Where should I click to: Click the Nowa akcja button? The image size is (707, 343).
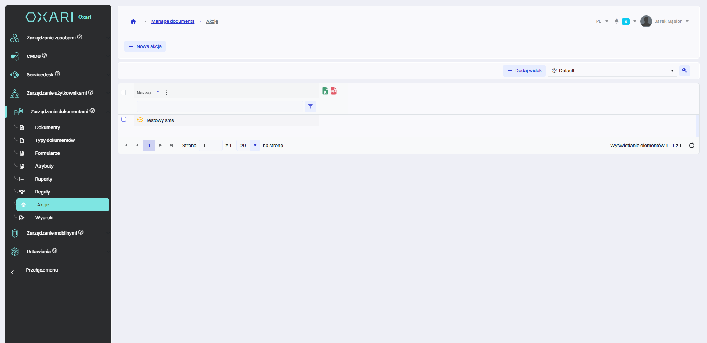point(145,46)
